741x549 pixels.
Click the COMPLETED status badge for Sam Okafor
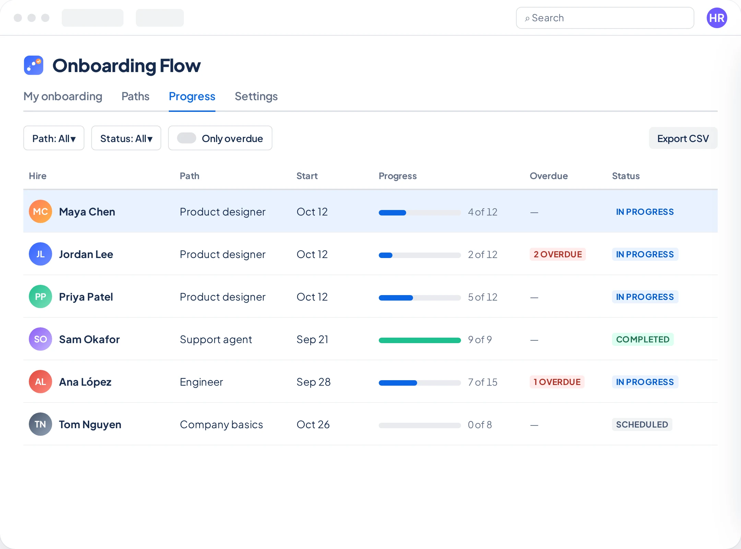point(643,339)
